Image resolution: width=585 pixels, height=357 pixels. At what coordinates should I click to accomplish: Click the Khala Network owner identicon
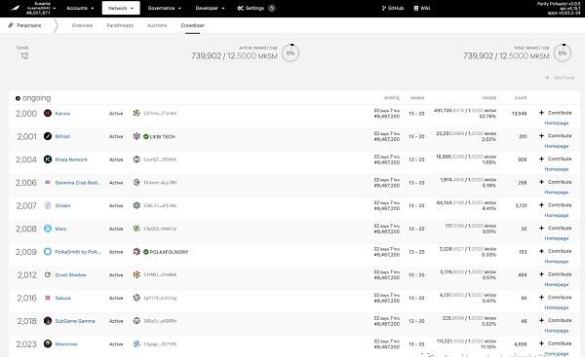(136, 160)
